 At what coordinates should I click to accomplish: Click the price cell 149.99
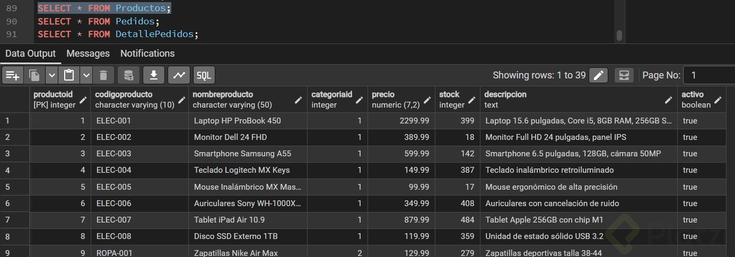tap(401, 170)
